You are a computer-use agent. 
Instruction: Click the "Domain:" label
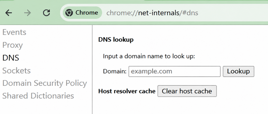[115, 72]
